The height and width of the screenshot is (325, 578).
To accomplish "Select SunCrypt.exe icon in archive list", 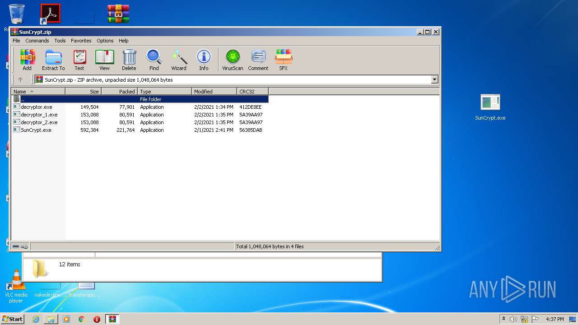I will pos(17,130).
